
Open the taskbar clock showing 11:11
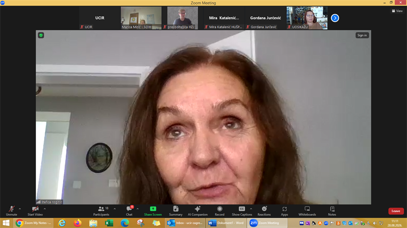point(395,223)
